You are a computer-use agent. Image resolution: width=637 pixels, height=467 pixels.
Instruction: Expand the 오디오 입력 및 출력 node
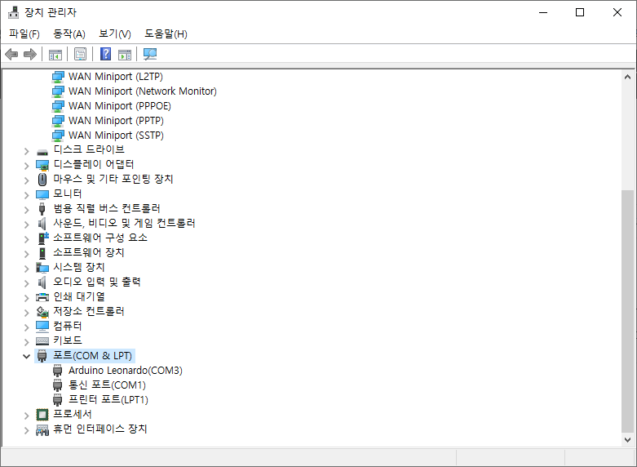pos(26,283)
